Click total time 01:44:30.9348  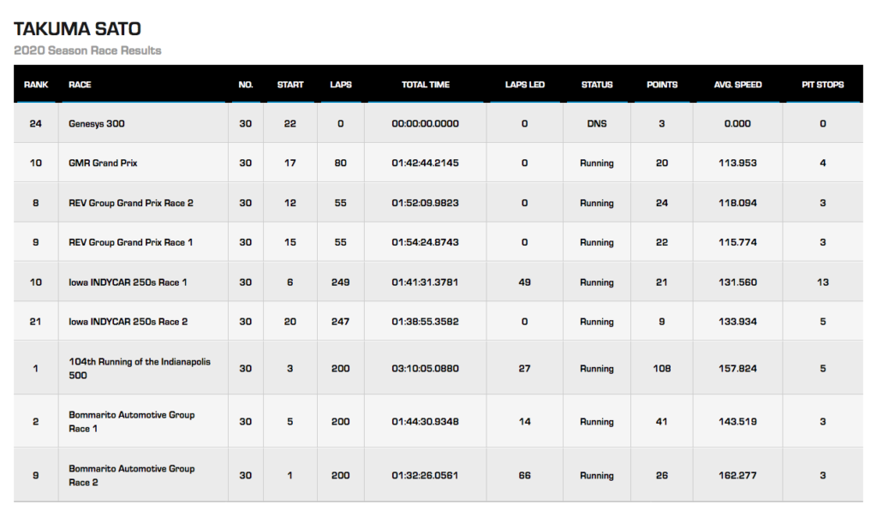coord(425,422)
